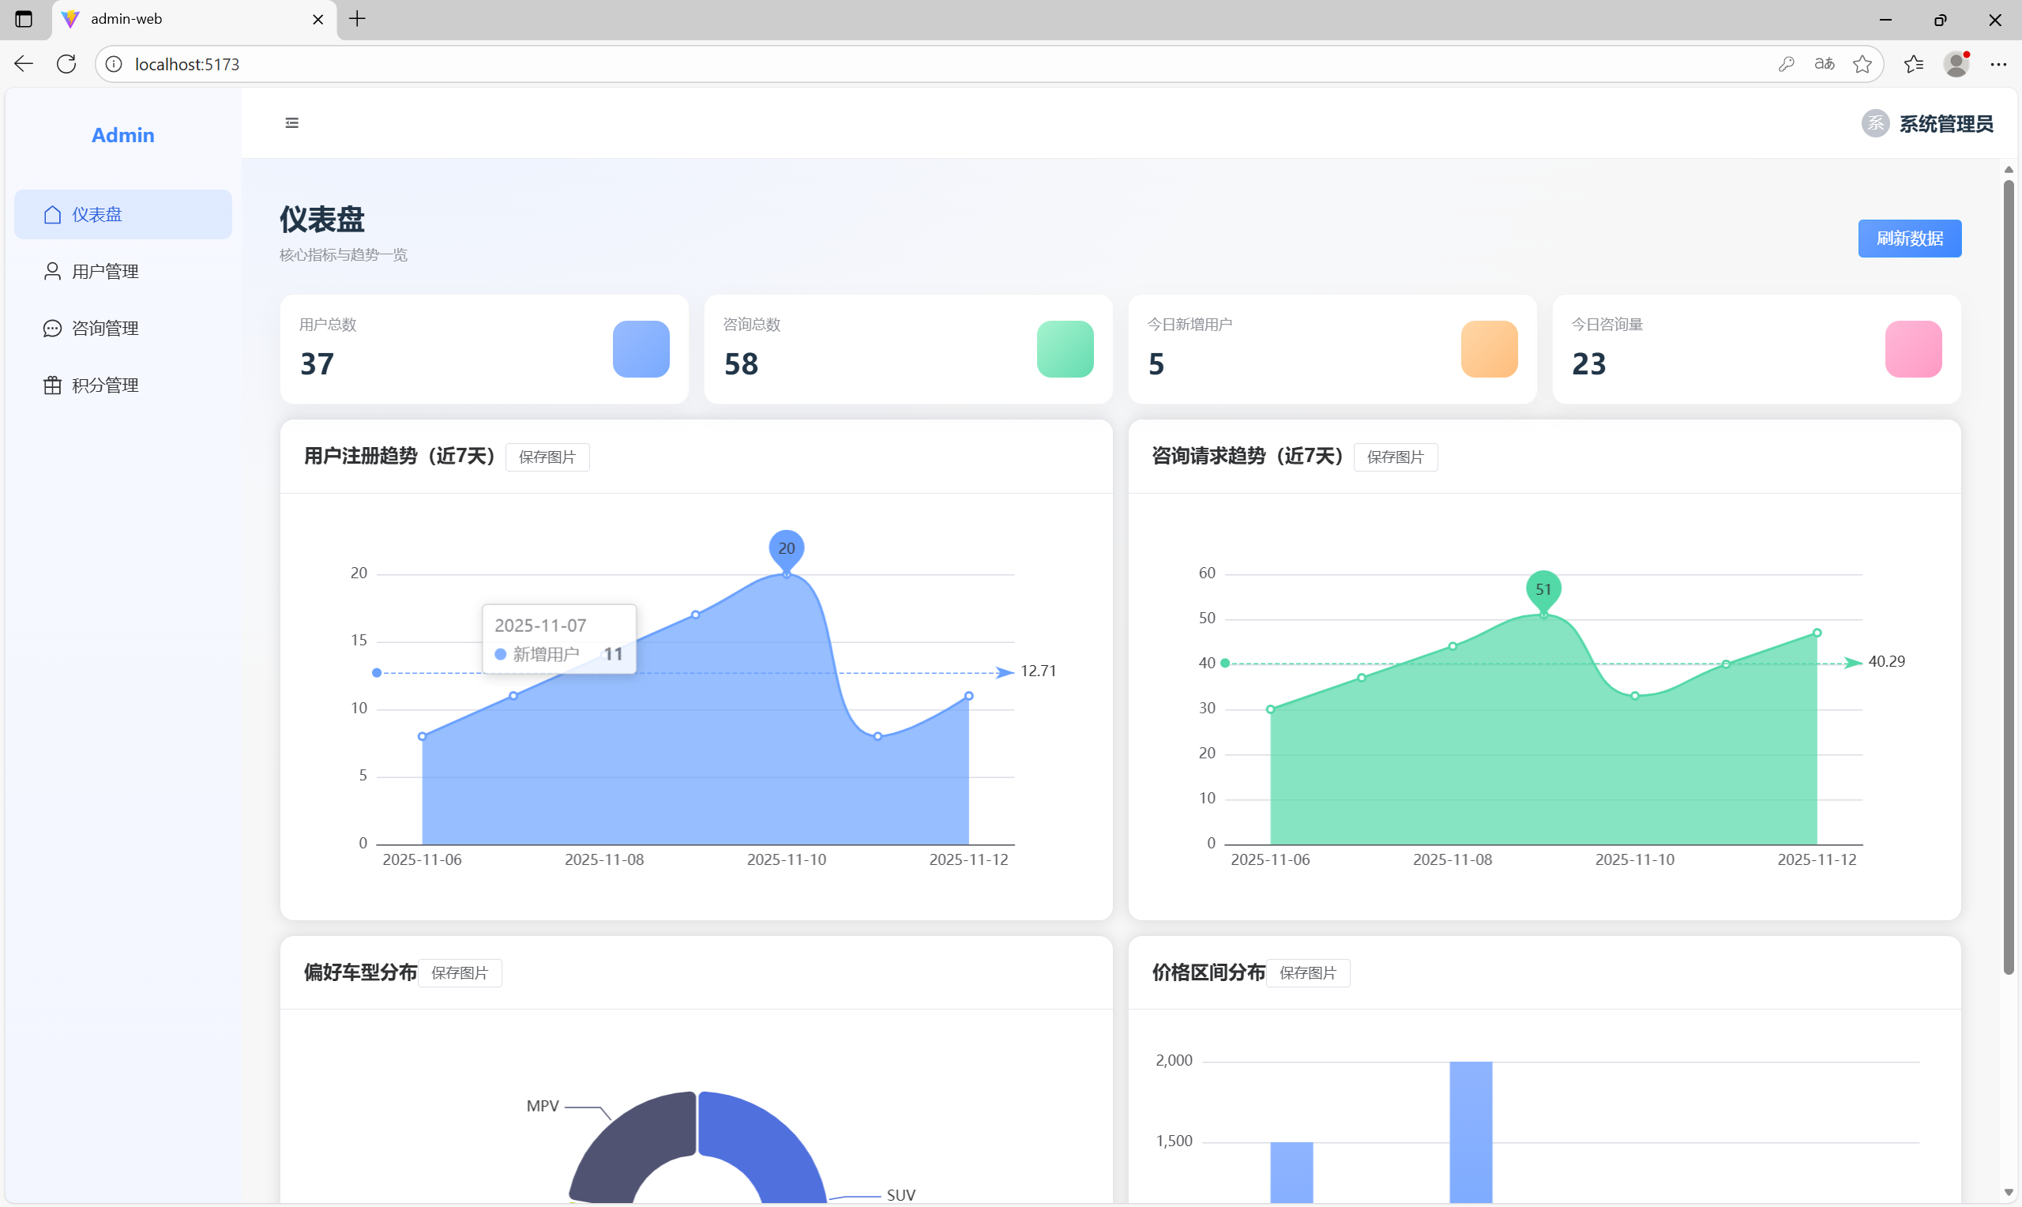Viewport: 2022px width, 1207px height.
Task: Click the orange 今日新增用户 card icon
Action: click(x=1489, y=349)
